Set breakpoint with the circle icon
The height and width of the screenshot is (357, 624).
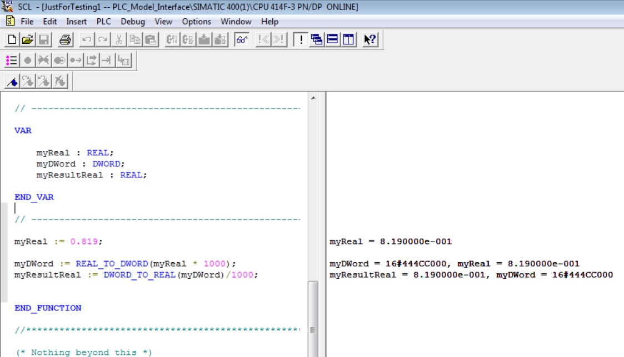point(27,60)
